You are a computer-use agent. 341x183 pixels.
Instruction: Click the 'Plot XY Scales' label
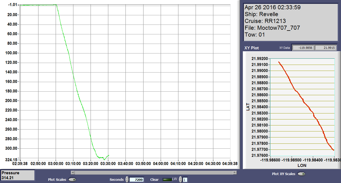pyautogui.click(x=283, y=174)
